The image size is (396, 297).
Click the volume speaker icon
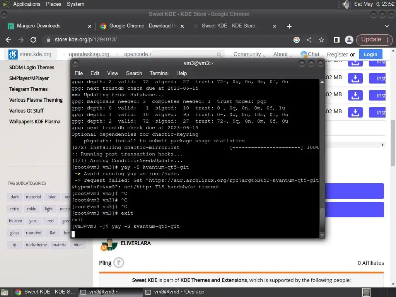point(346,4)
